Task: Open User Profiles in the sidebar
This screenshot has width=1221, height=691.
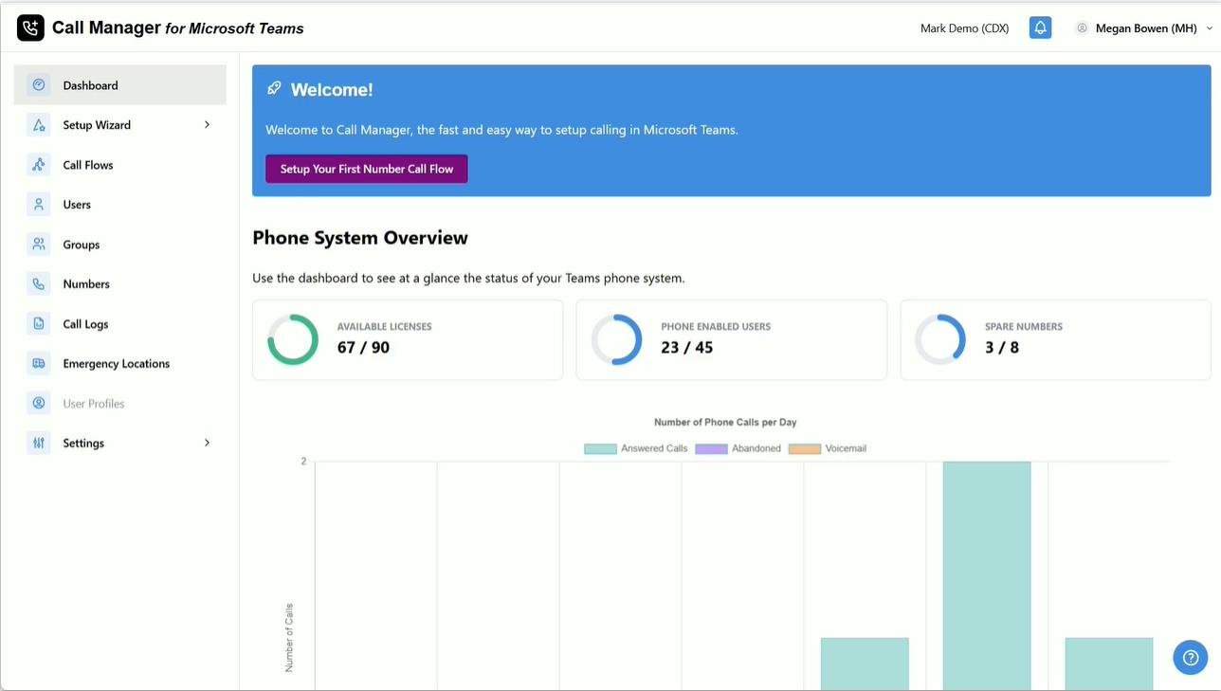Action: pos(120,404)
